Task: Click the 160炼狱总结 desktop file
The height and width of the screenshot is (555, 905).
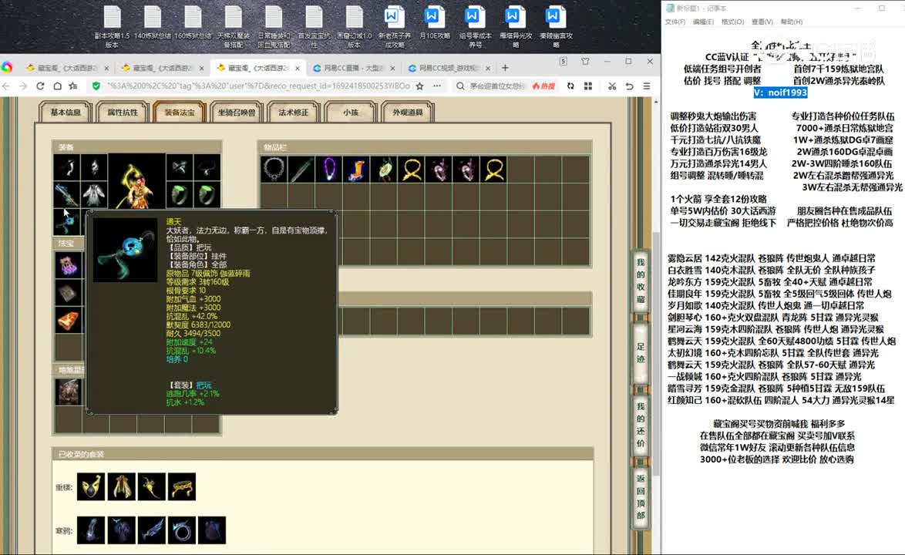Action: point(193,23)
